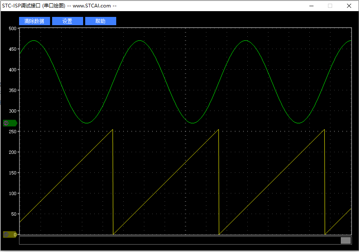
Task: Click the second yellow sawtooth peak
Action: [x=218, y=130]
